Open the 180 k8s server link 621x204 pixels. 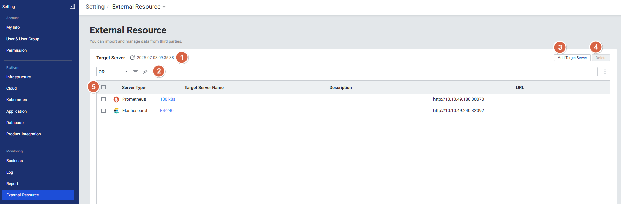pos(167,99)
